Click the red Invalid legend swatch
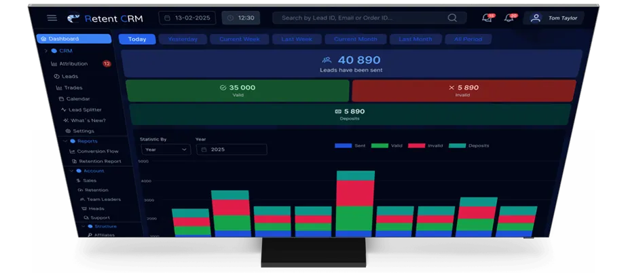 417,145
